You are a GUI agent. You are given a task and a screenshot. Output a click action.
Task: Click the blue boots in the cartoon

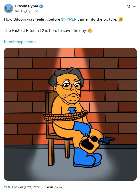87,158
